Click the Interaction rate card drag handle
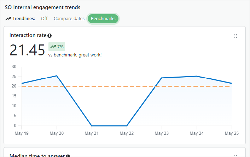The height and width of the screenshot is (157, 250). coord(236,36)
